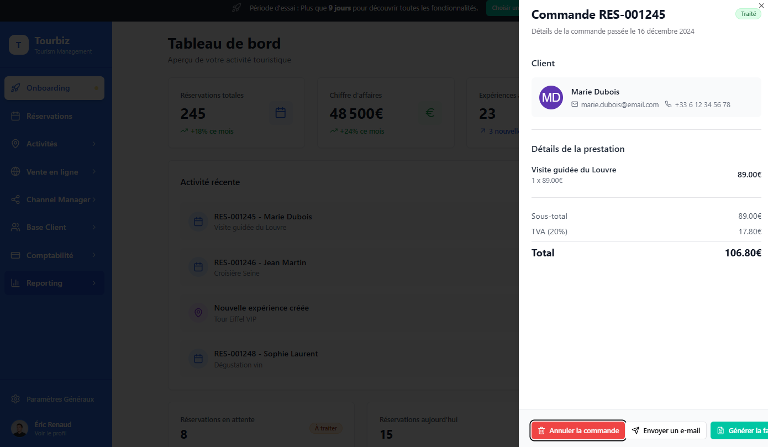Viewport: 768px width, 447px height.
Task: Expand the Reporting chevron arrow
Action: (94, 283)
